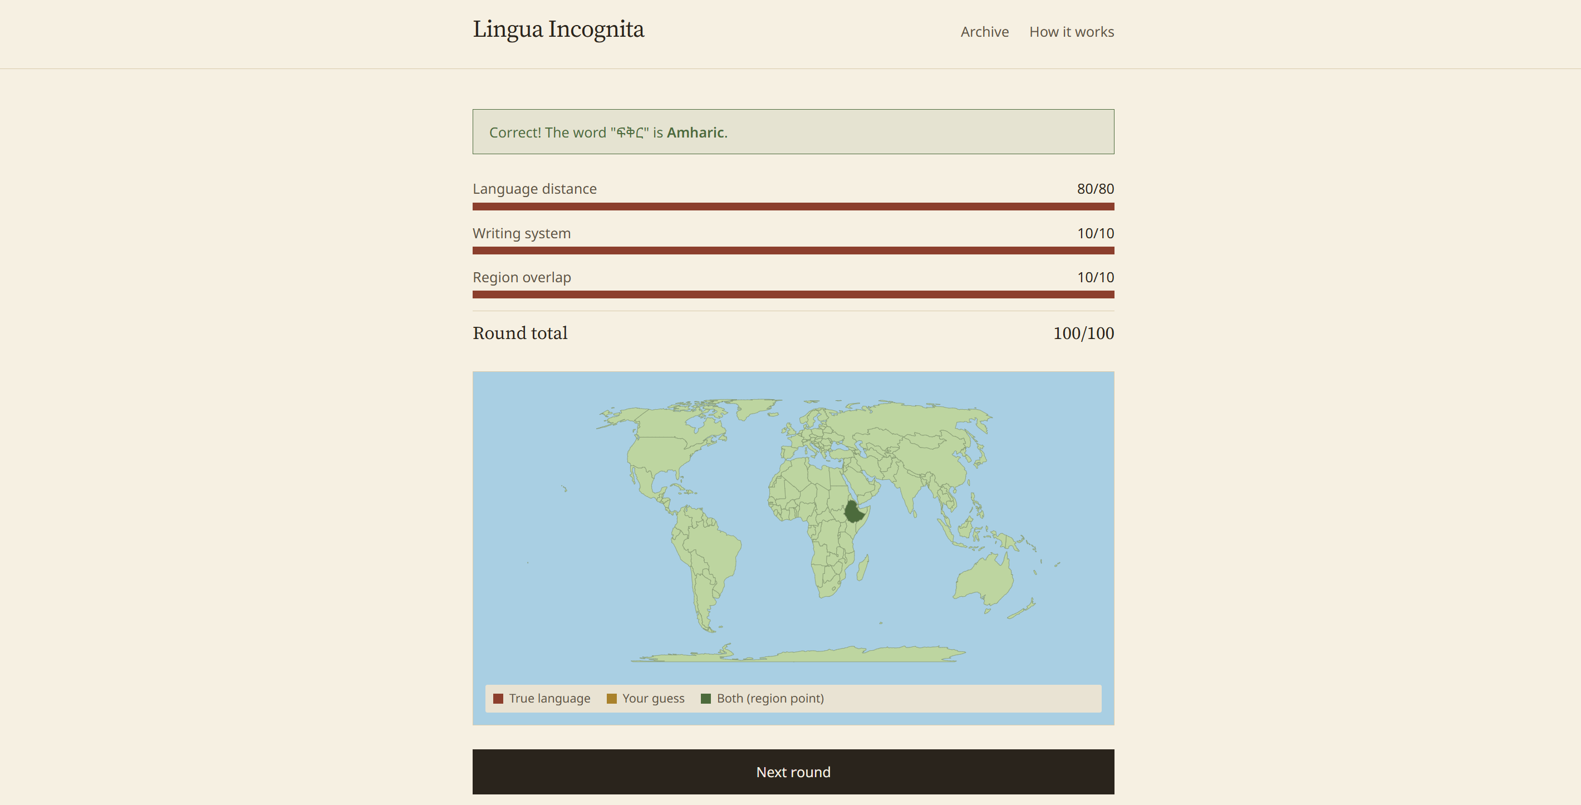Image resolution: width=1581 pixels, height=805 pixels.
Task: Click the "80/80" score value
Action: click(x=1096, y=189)
